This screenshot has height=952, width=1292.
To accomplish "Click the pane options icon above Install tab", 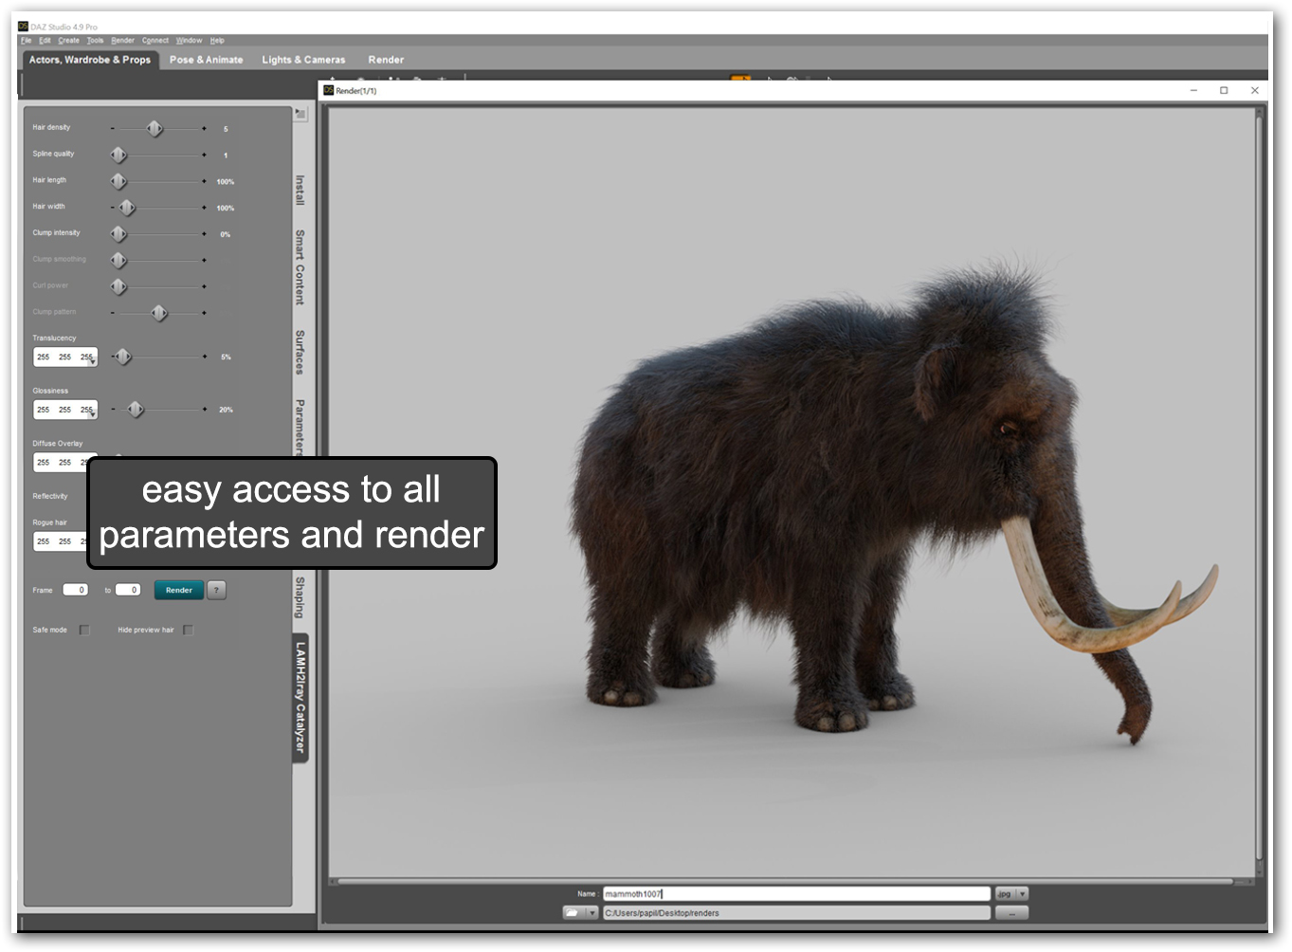I will click(300, 114).
